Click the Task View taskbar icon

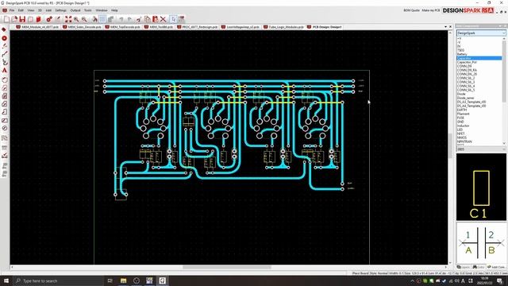point(110,280)
